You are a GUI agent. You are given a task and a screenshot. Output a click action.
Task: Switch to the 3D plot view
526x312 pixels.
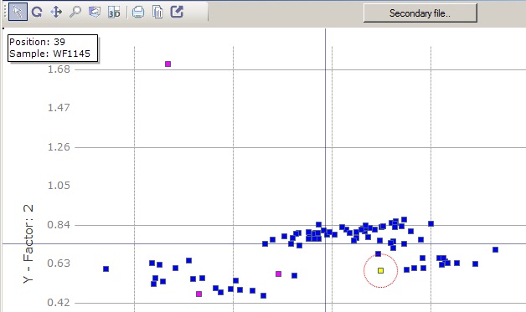coord(114,13)
